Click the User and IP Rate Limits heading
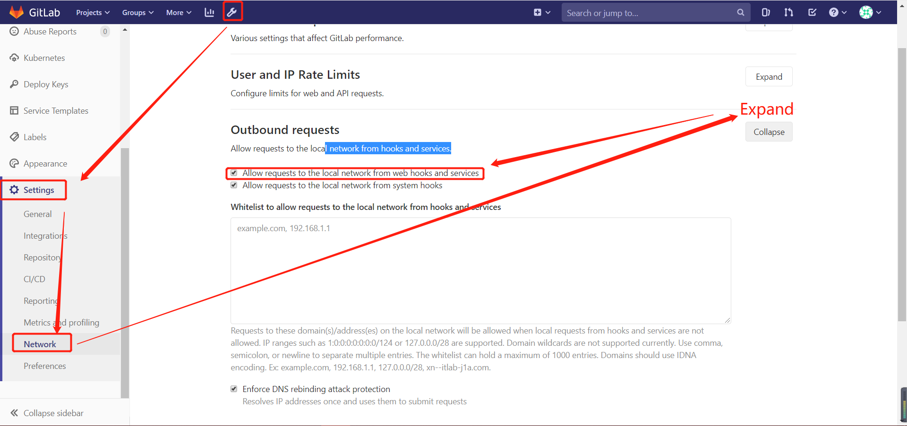This screenshot has width=907, height=426. click(295, 75)
